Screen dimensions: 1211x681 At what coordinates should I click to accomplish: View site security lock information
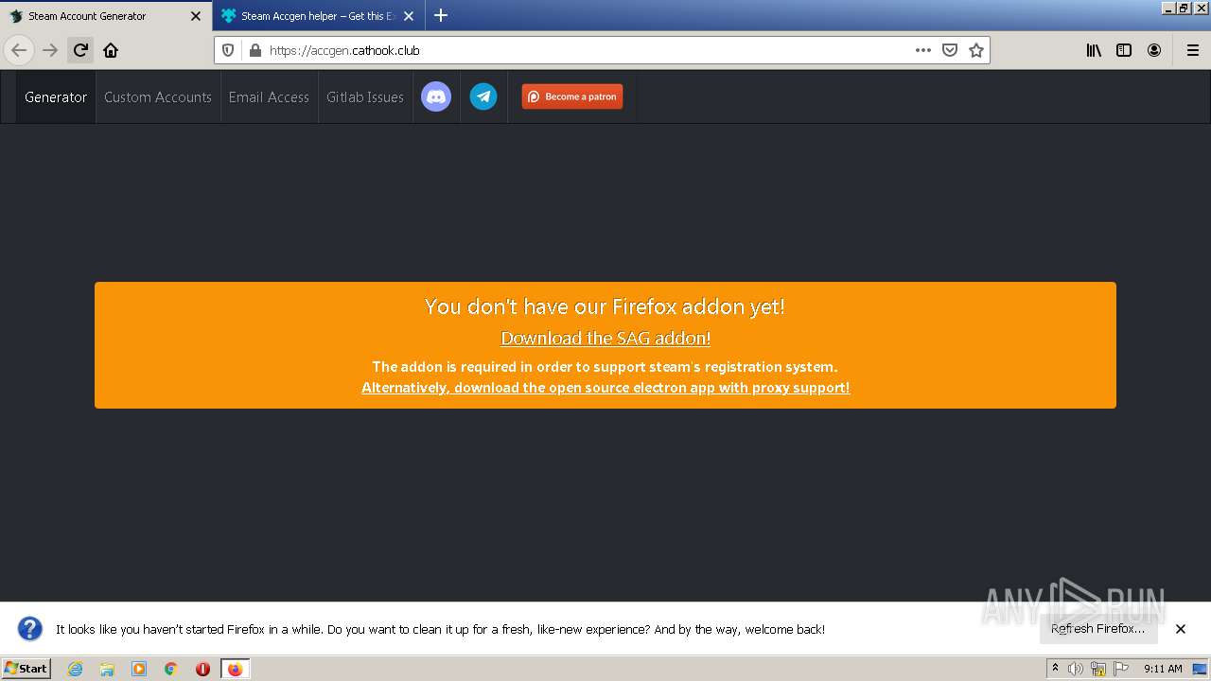(254, 50)
